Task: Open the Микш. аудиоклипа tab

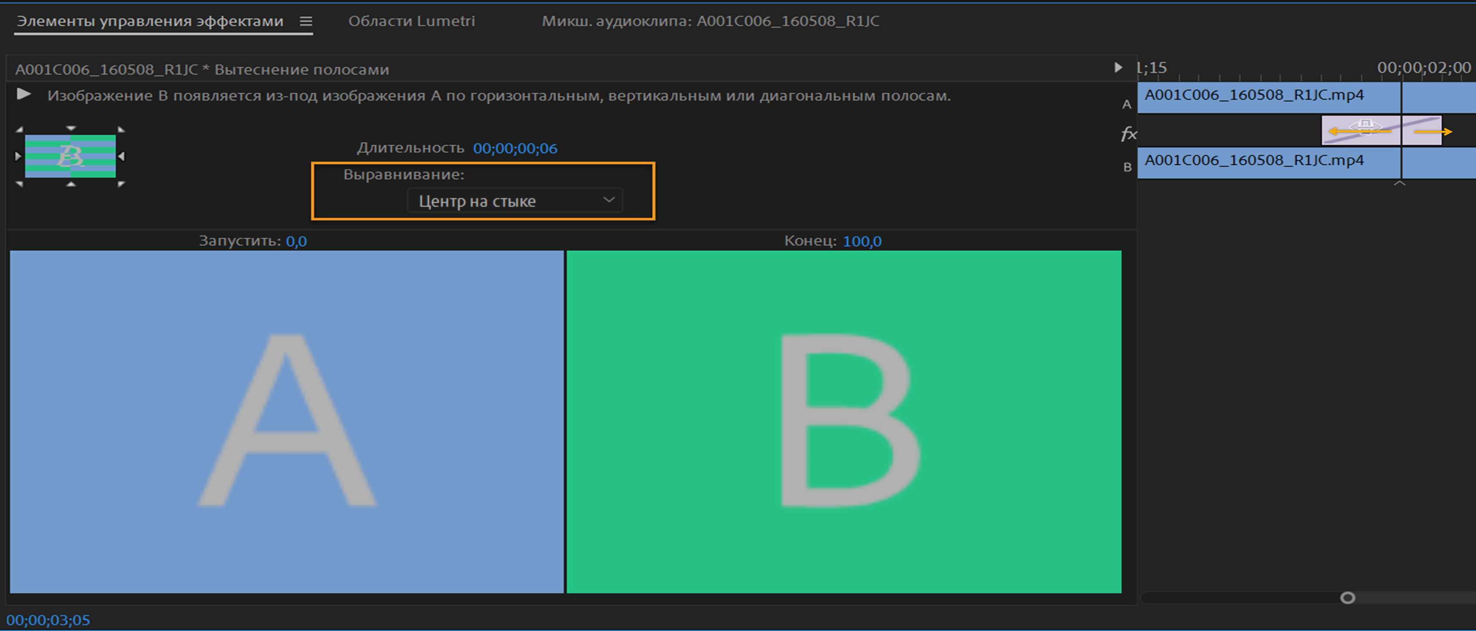Action: coord(710,21)
